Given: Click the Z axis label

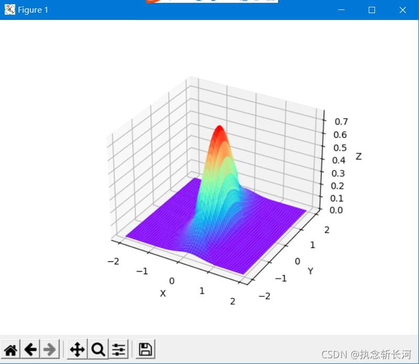Looking at the screenshot, I should (x=358, y=156).
